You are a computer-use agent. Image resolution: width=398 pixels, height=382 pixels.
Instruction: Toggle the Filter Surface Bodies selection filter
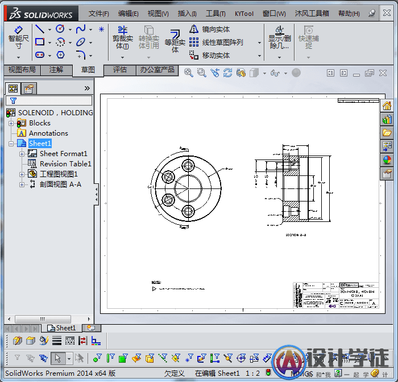(136, 358)
